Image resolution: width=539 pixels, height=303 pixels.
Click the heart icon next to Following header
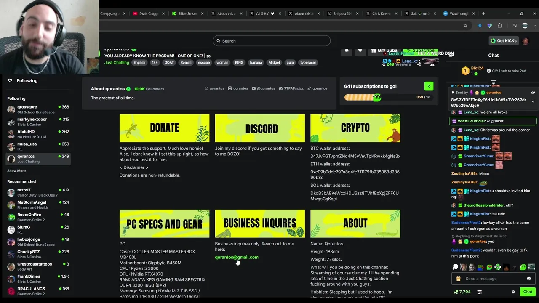coord(10,80)
